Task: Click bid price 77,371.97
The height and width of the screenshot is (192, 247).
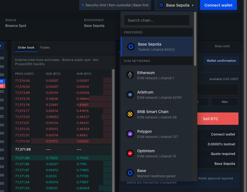Action: click(22, 170)
